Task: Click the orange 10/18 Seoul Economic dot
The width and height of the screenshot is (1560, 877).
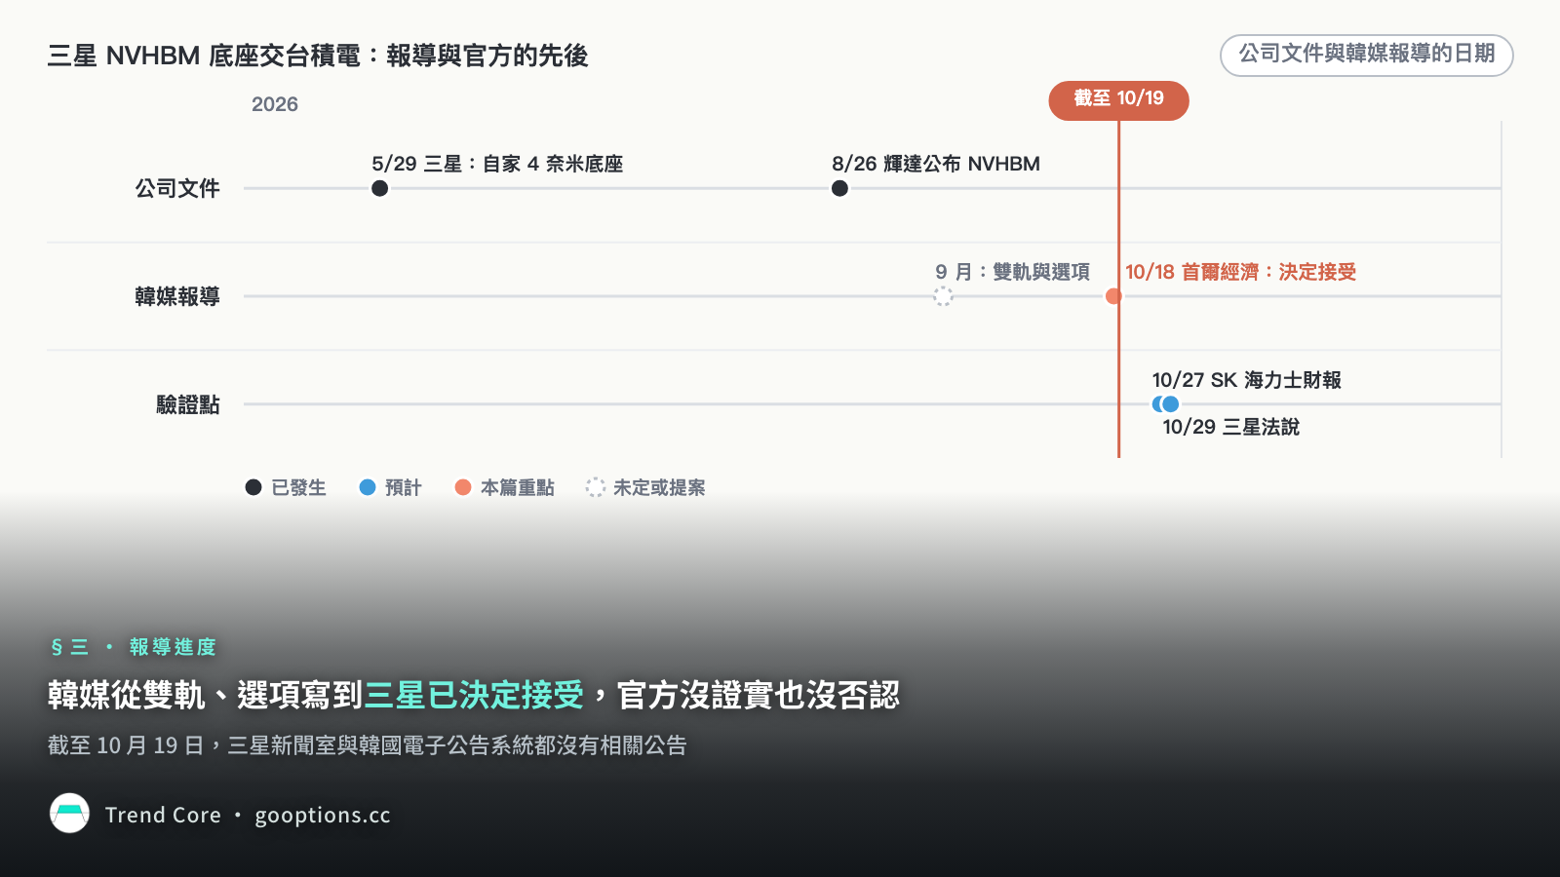Action: [1113, 296]
